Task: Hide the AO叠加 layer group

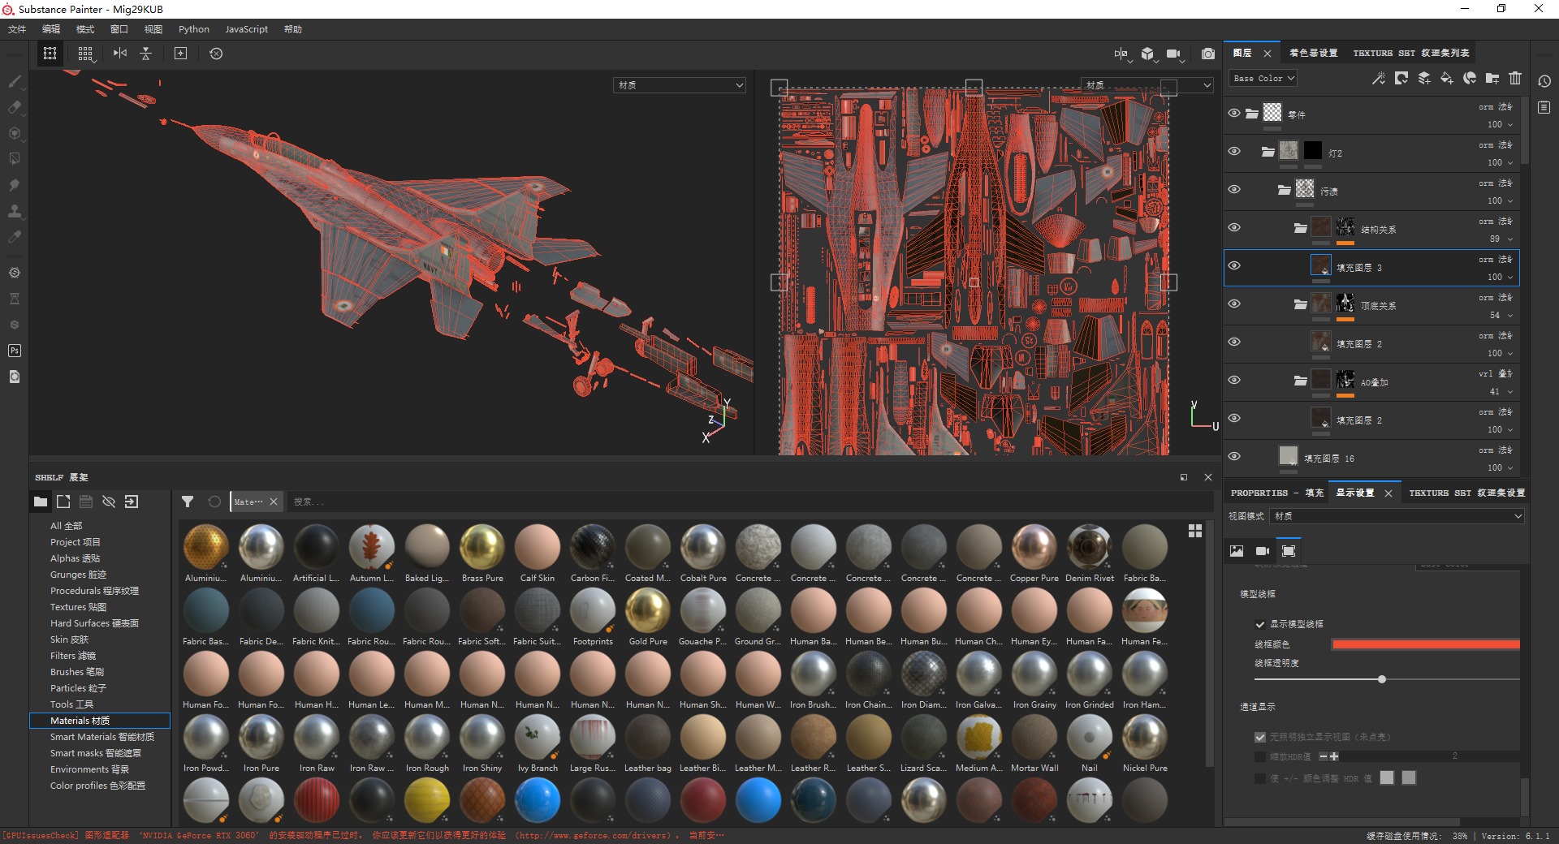Action: pyautogui.click(x=1234, y=381)
